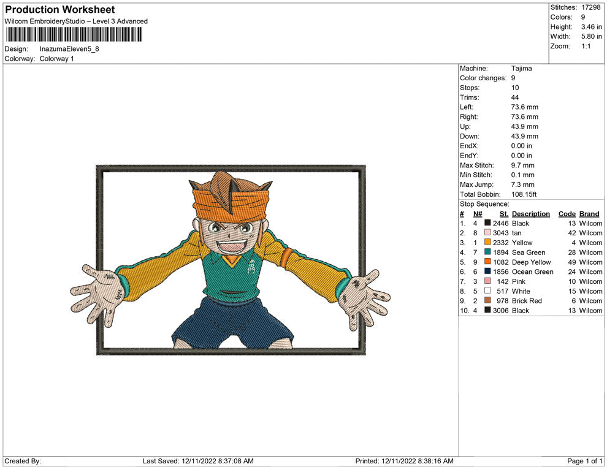The height and width of the screenshot is (467, 607).
Task: Click the 'Page 1 of 1' footer text
Action: tap(584, 461)
